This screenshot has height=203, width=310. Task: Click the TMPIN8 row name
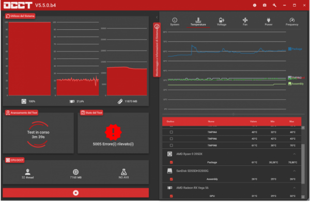pyautogui.click(x=212, y=145)
